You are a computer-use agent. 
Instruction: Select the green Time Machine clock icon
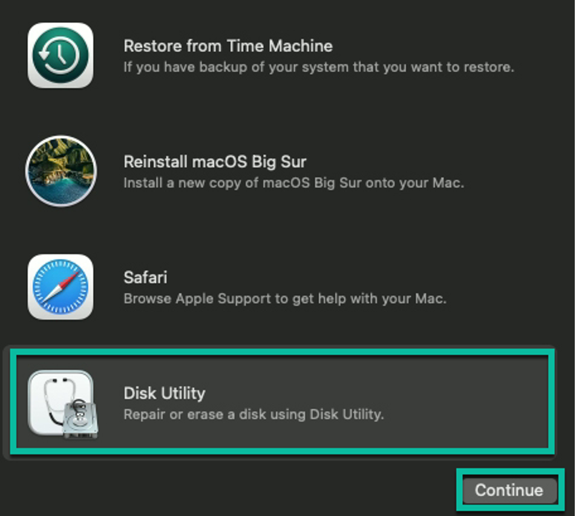click(x=61, y=56)
